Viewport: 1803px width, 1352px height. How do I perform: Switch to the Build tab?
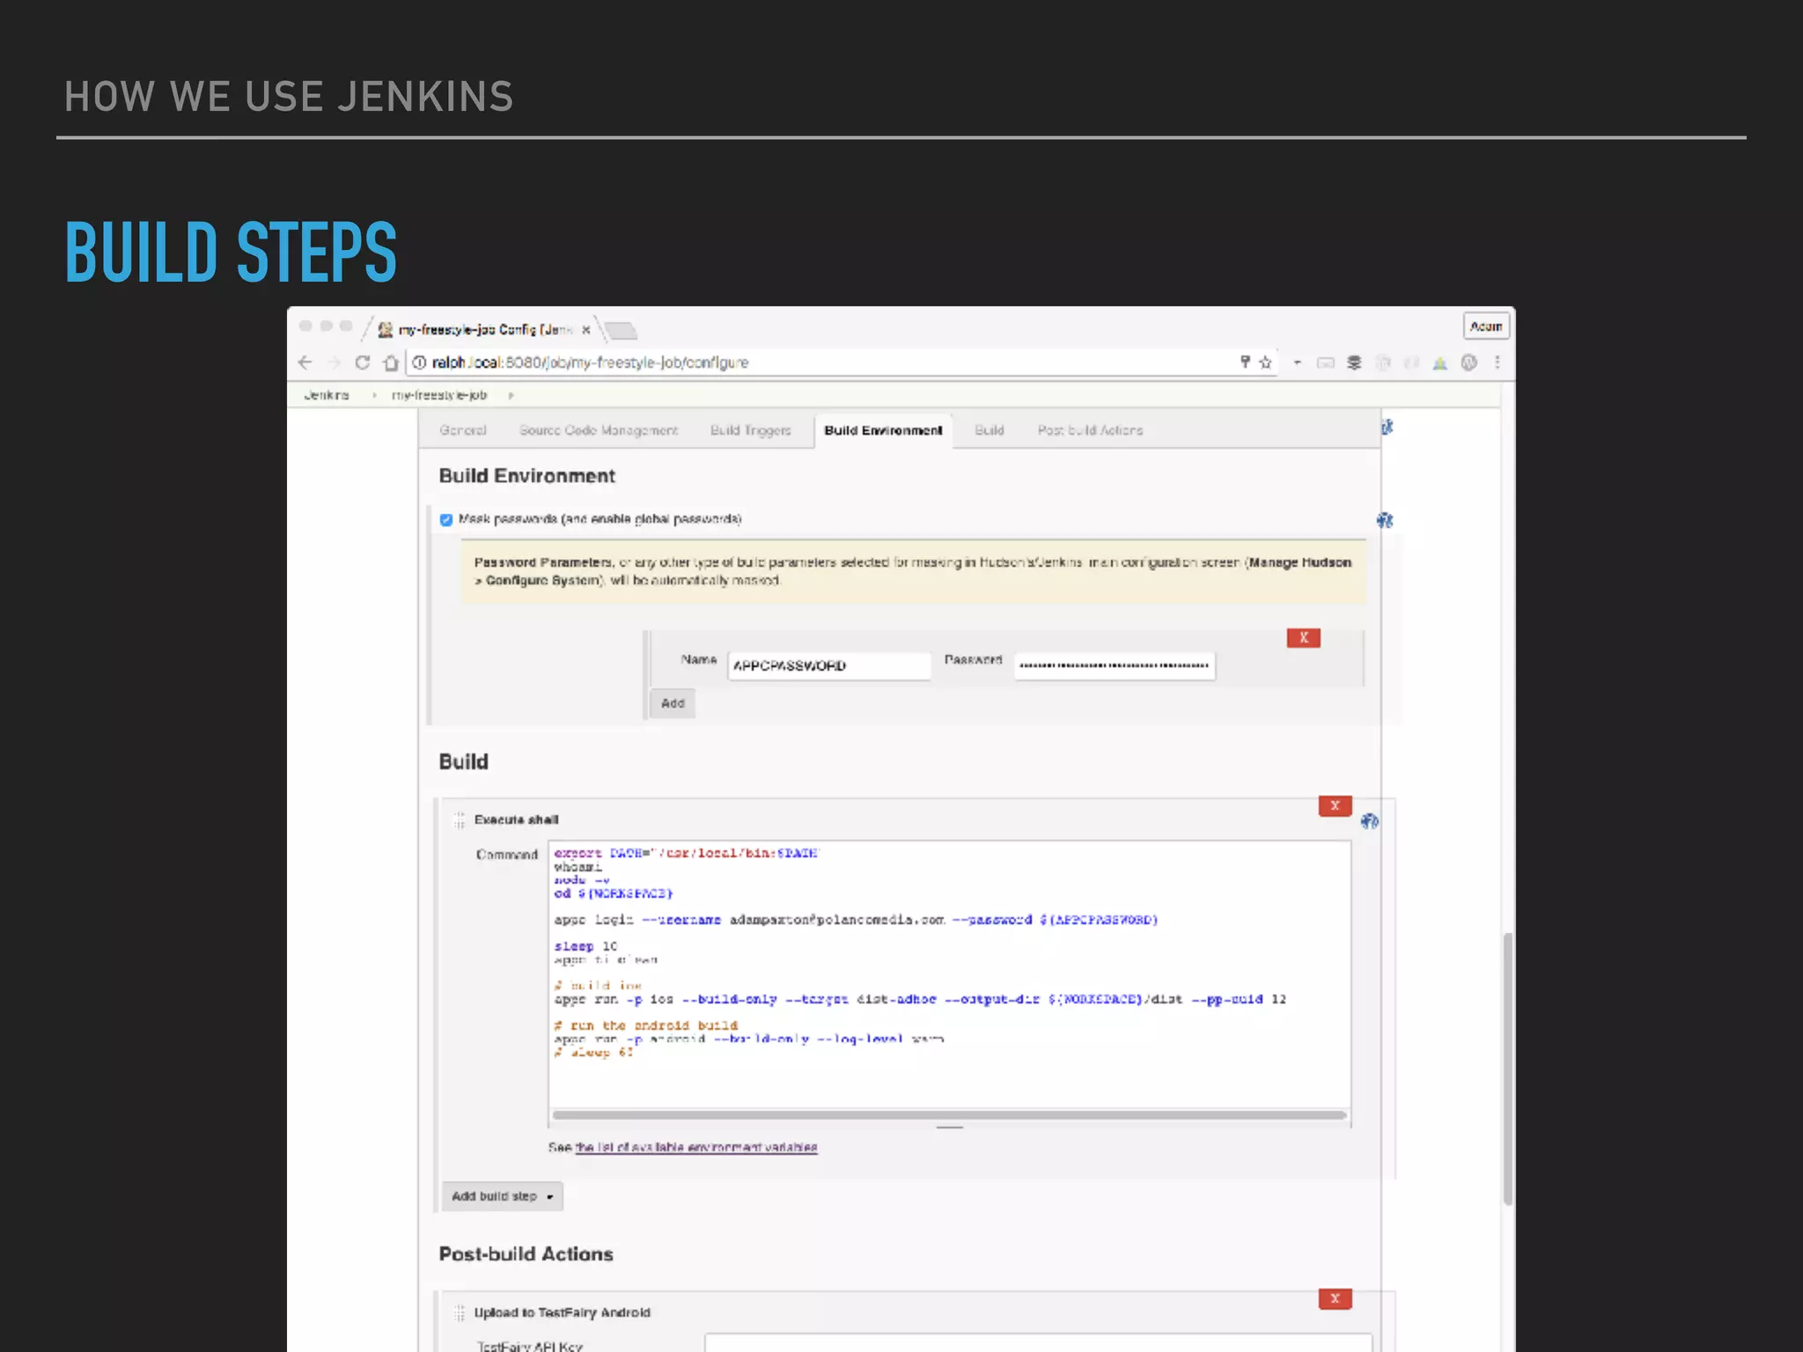click(x=990, y=430)
